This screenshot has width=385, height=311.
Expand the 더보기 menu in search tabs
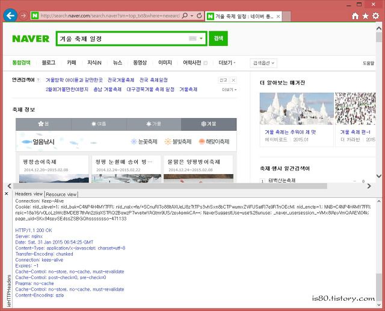click(x=227, y=63)
